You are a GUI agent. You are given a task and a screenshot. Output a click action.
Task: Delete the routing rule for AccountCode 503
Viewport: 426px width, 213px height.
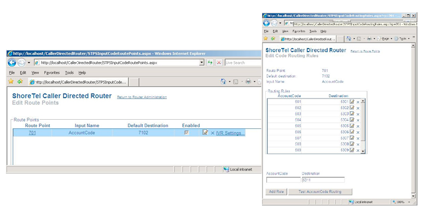[358, 114]
